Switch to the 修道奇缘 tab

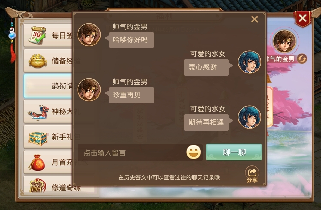click(x=59, y=185)
